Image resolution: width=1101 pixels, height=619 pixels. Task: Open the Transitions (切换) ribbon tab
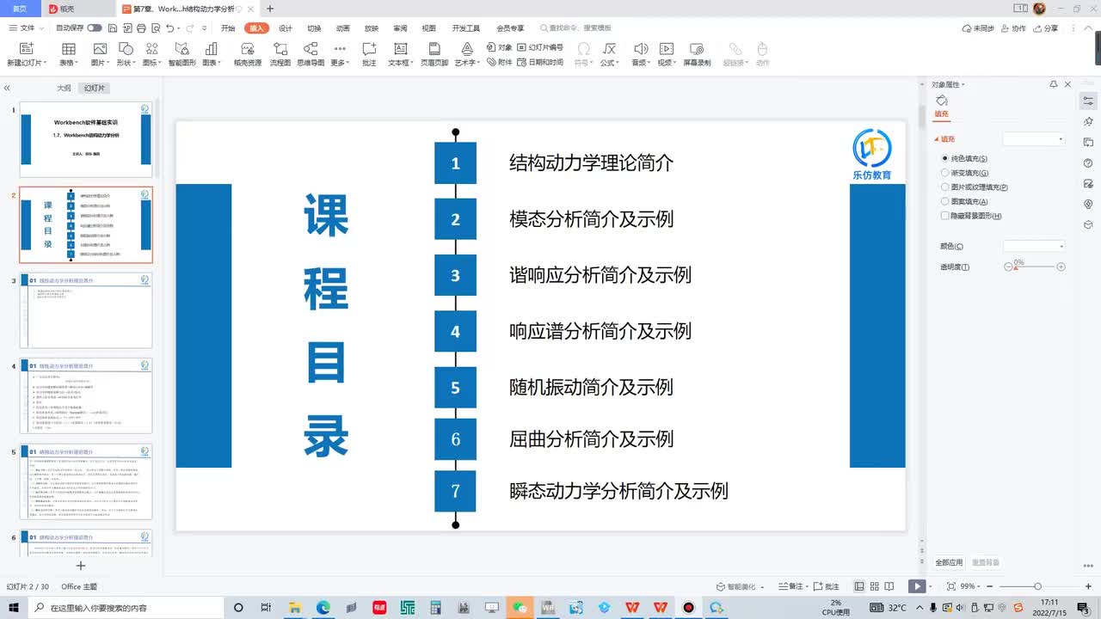(314, 28)
